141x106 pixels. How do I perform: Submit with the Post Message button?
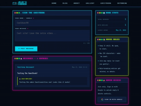point(26,49)
